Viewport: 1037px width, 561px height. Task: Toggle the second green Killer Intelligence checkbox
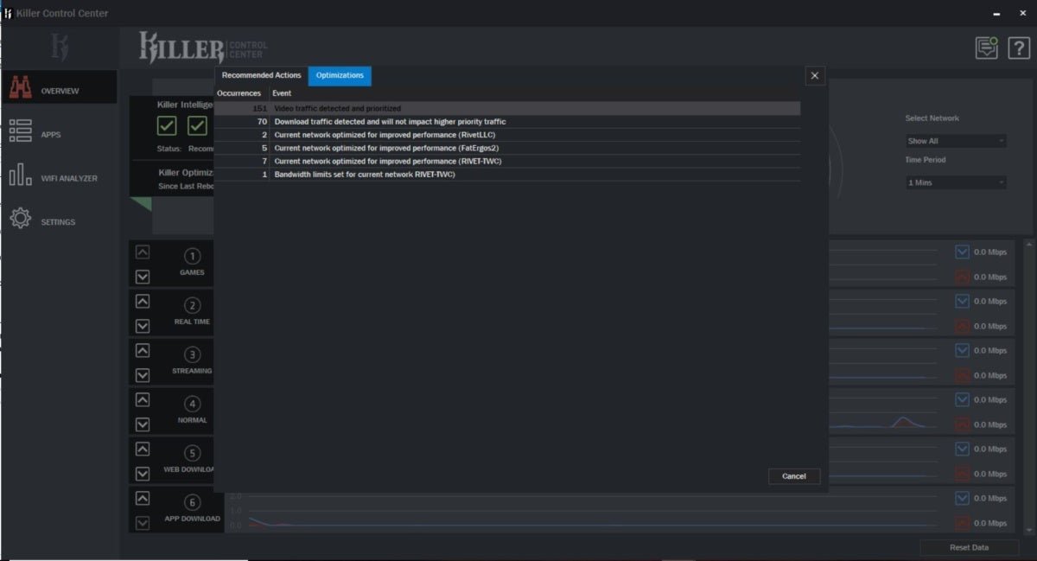tap(197, 125)
